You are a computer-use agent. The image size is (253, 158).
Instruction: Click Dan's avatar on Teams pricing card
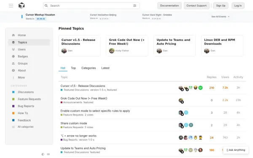click(159, 51)
